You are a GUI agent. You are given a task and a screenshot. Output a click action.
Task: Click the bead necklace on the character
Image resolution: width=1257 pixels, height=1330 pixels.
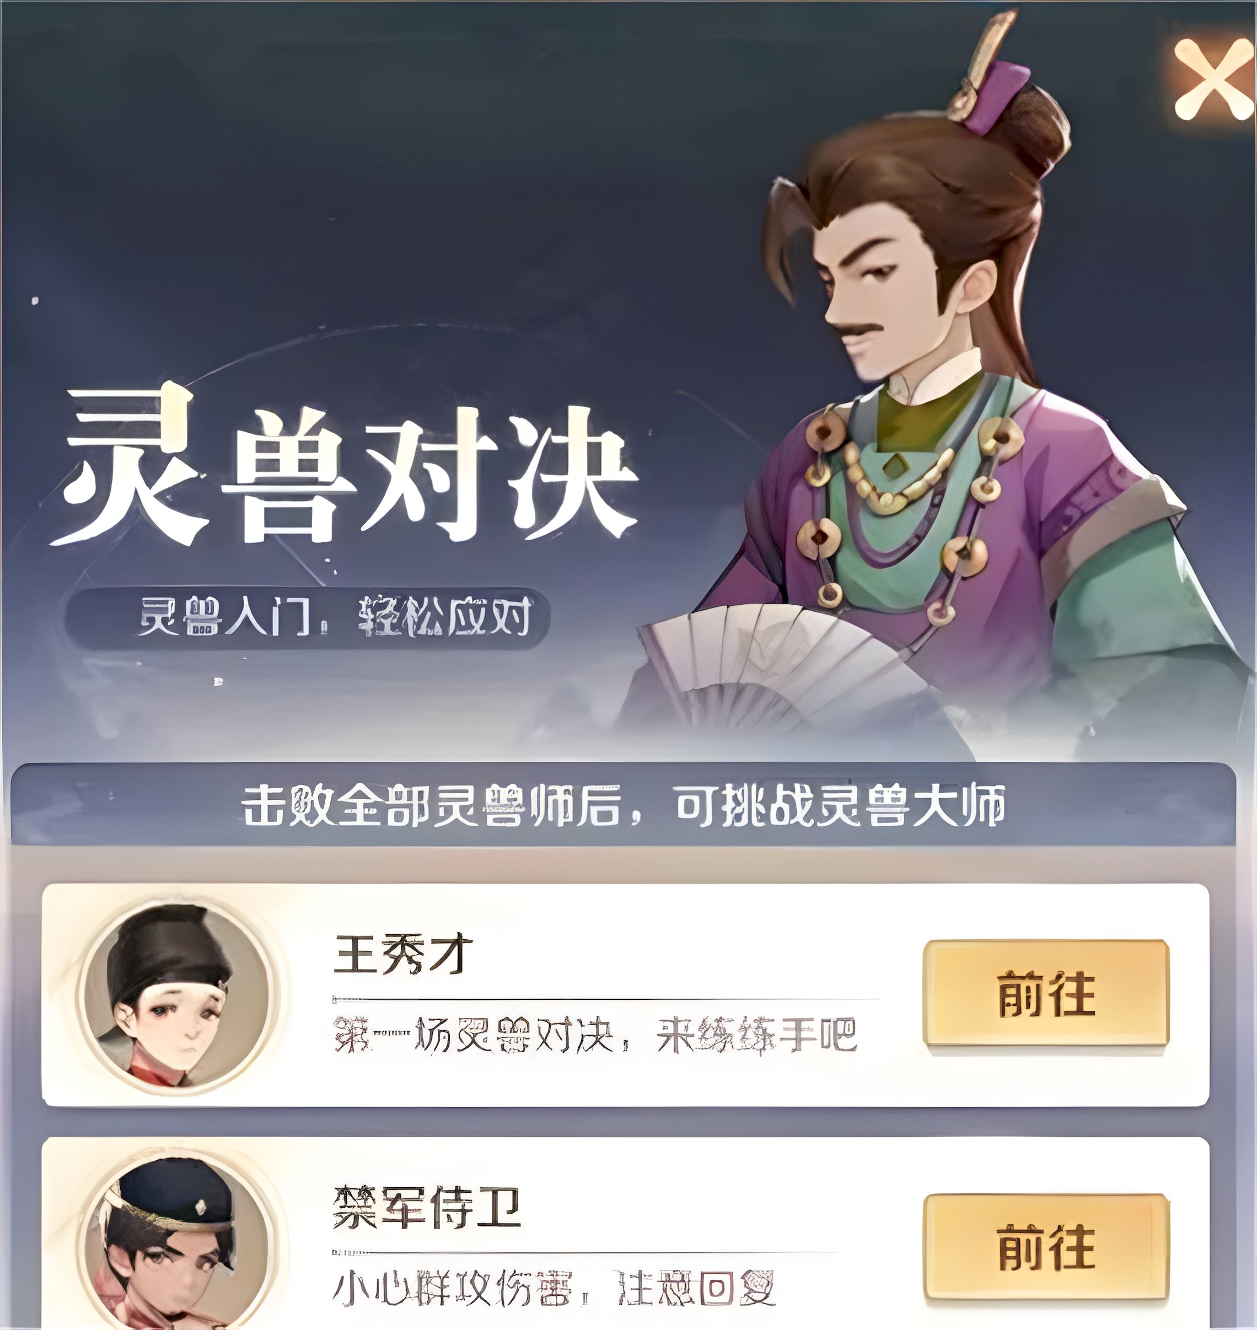tap(898, 482)
